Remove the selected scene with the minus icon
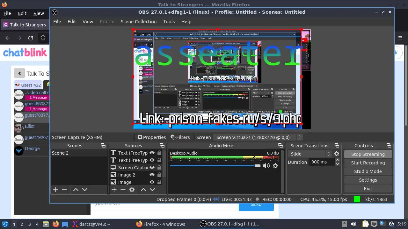This screenshot has height=229, width=408. 64,190
